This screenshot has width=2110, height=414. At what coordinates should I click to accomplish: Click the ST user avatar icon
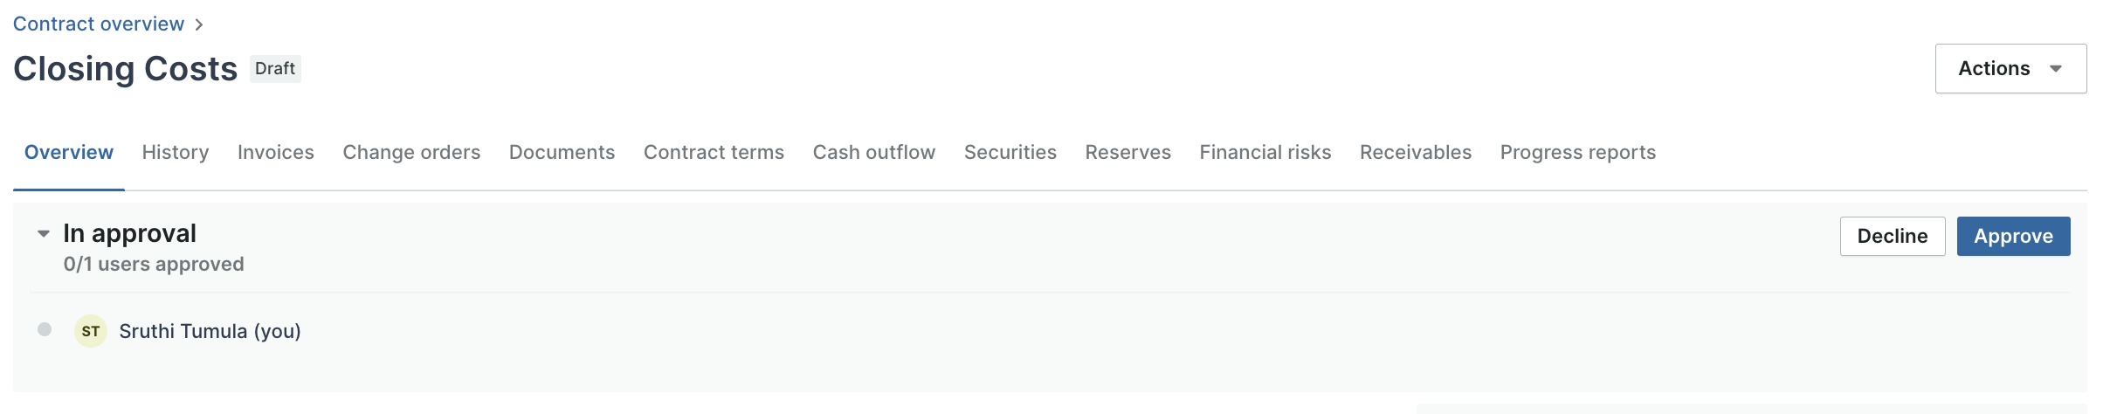coord(91,331)
